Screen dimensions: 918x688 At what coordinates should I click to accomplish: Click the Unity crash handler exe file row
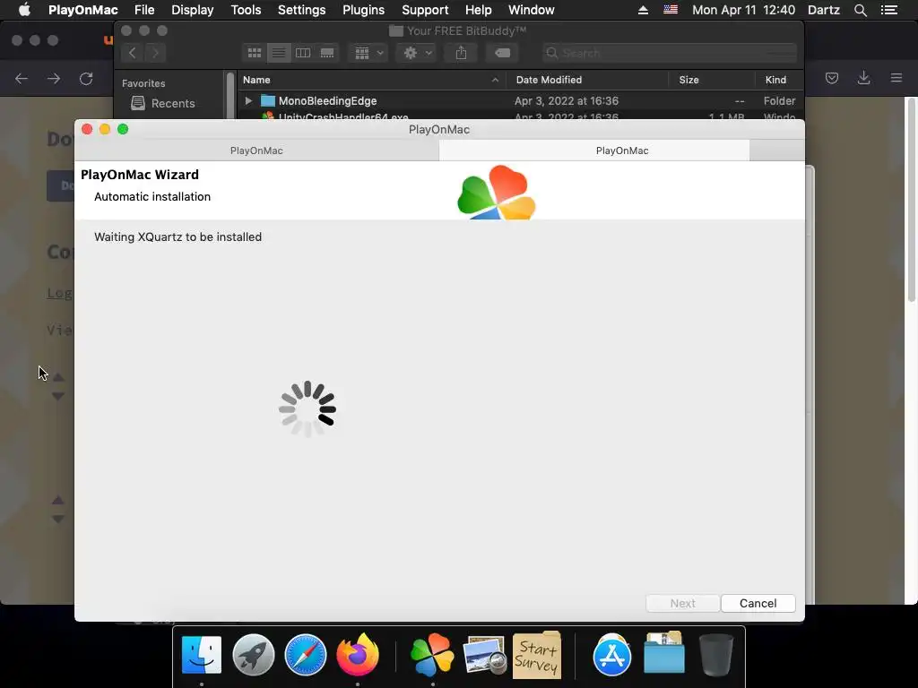(520, 116)
